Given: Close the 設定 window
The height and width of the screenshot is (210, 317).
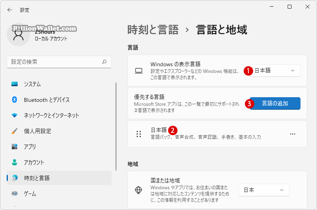Looking at the screenshot, I should click(308, 7).
